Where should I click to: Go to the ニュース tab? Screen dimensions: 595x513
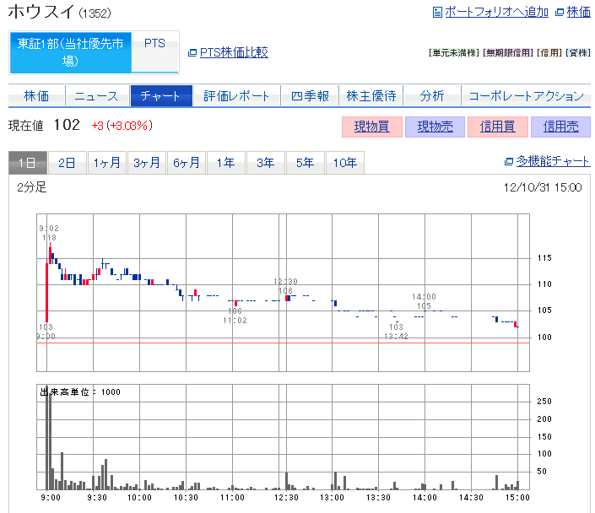pyautogui.click(x=97, y=96)
